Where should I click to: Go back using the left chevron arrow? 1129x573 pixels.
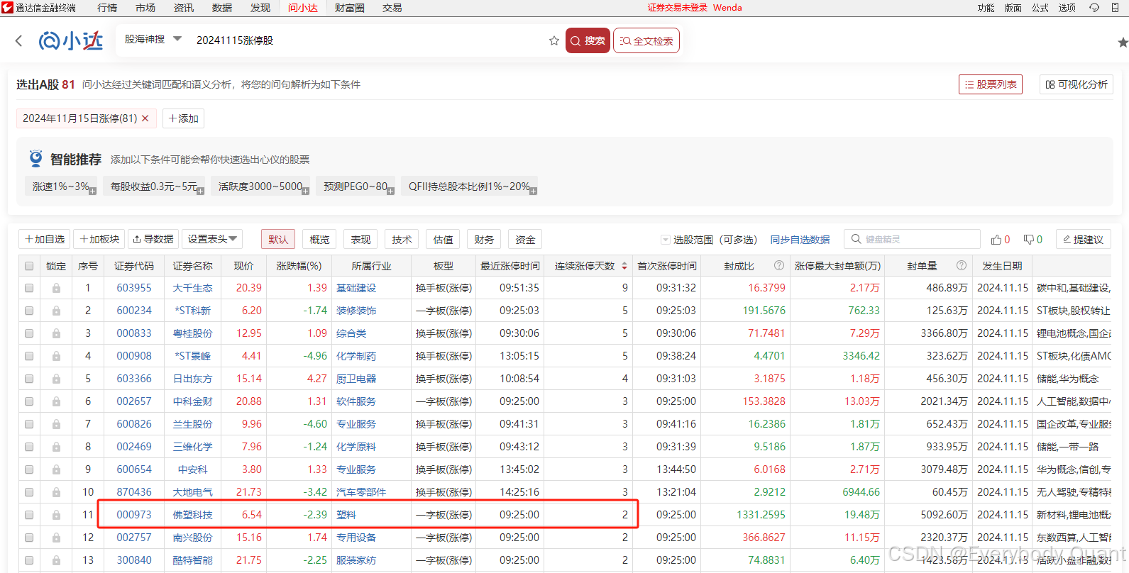(x=18, y=41)
